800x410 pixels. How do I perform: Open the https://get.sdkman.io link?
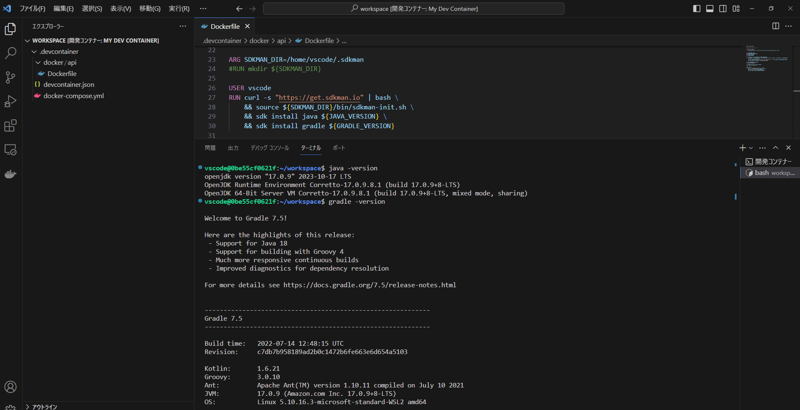(319, 97)
